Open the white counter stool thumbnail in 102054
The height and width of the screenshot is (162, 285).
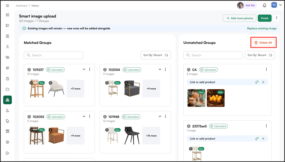[113, 88]
